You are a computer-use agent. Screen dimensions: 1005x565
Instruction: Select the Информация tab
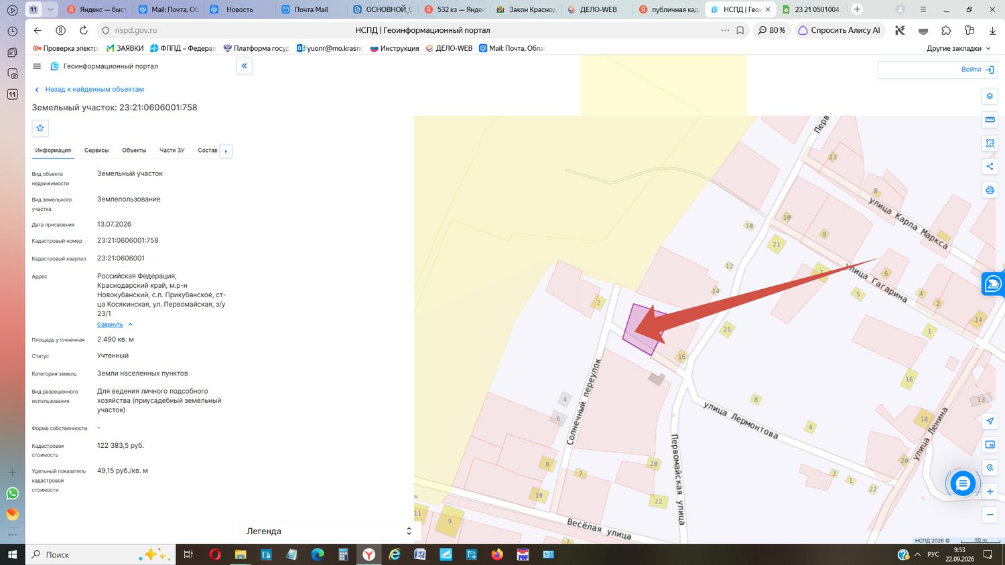coord(53,151)
